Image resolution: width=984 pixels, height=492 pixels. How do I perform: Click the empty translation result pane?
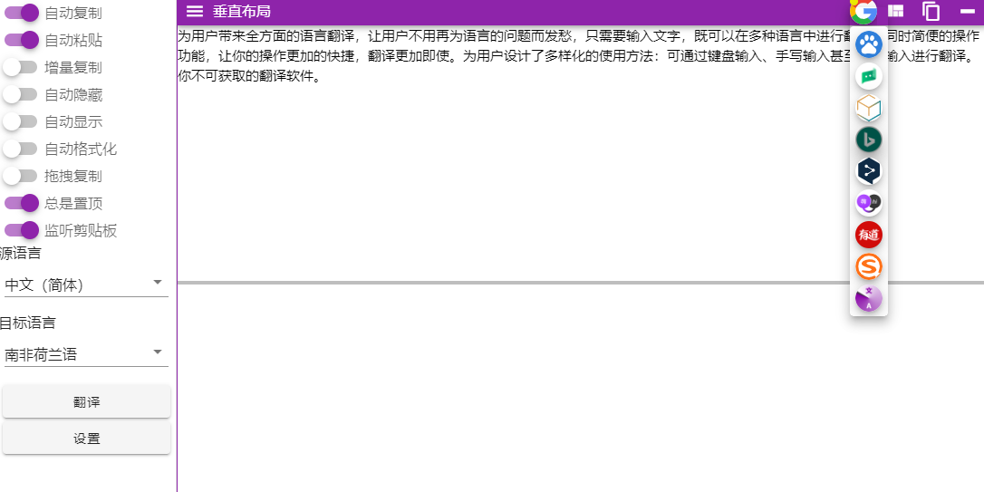tap(581, 388)
